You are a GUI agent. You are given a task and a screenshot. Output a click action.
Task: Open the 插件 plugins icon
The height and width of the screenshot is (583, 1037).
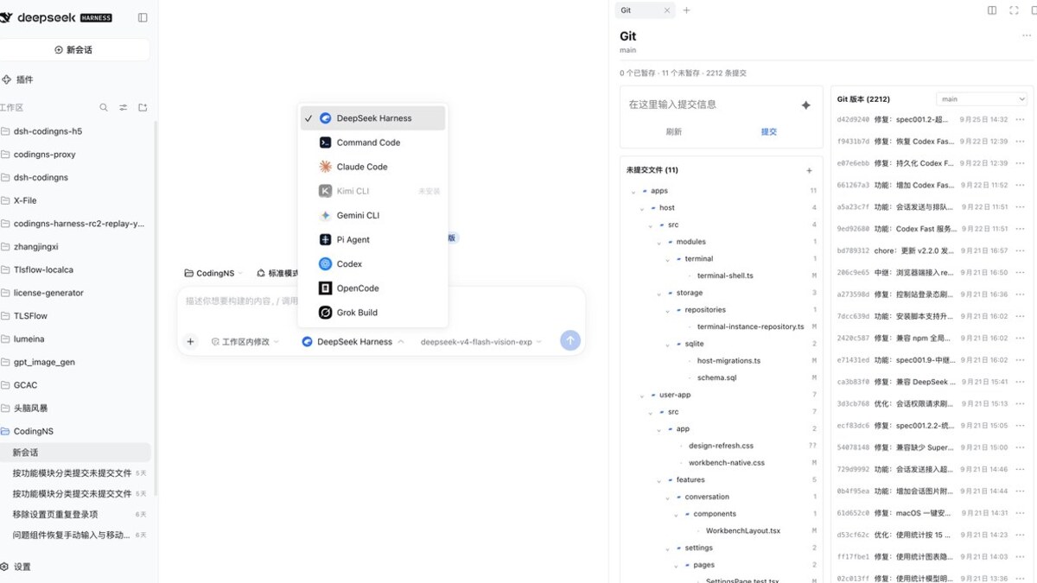coord(6,79)
